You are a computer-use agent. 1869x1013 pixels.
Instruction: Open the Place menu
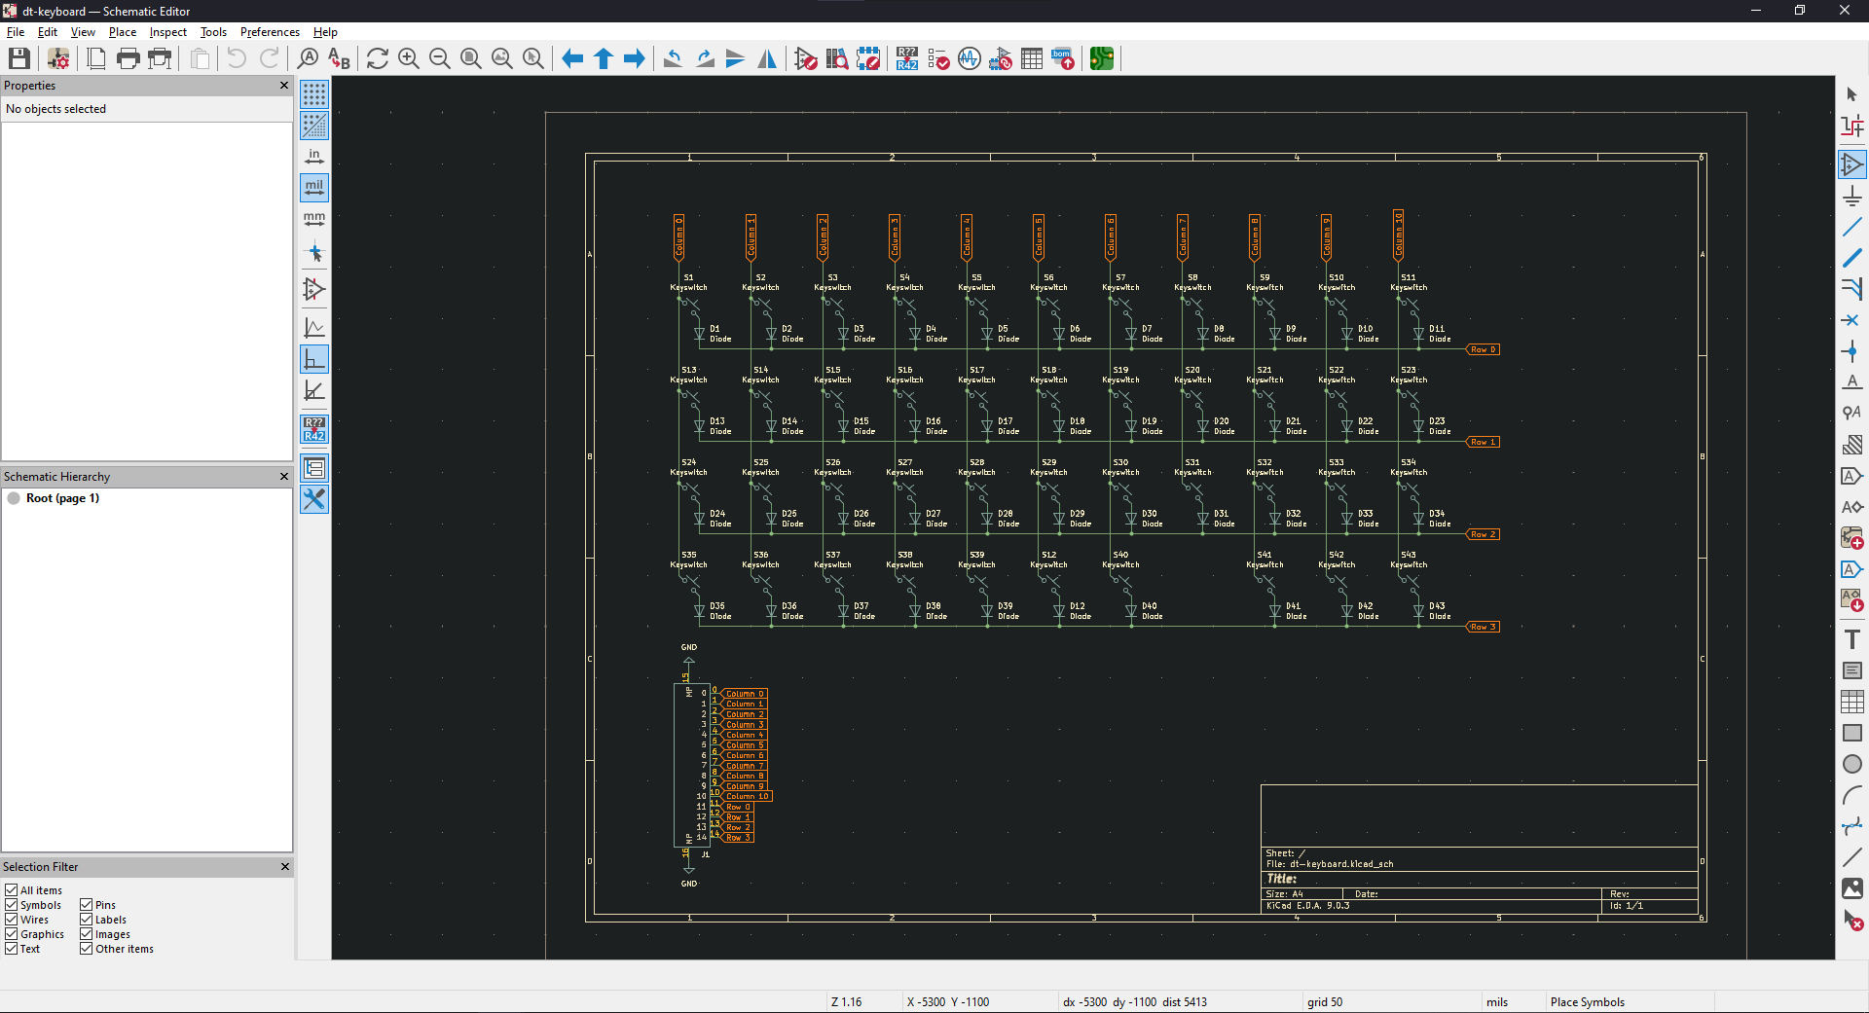coord(123,32)
